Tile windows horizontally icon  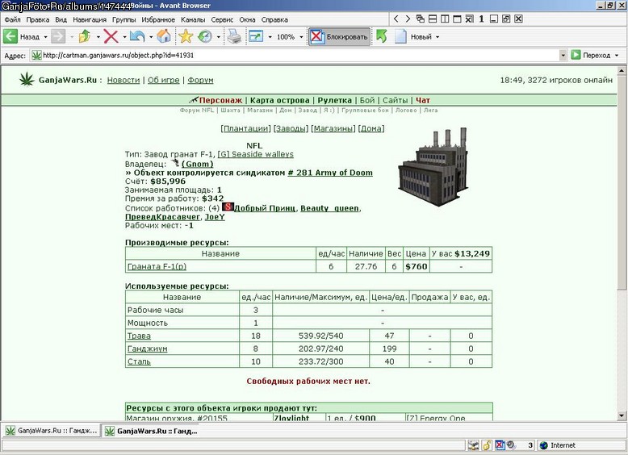click(433, 19)
